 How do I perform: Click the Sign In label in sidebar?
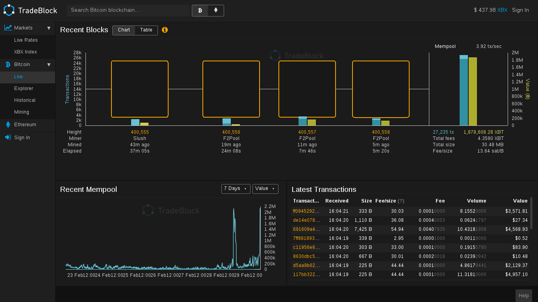22,138
